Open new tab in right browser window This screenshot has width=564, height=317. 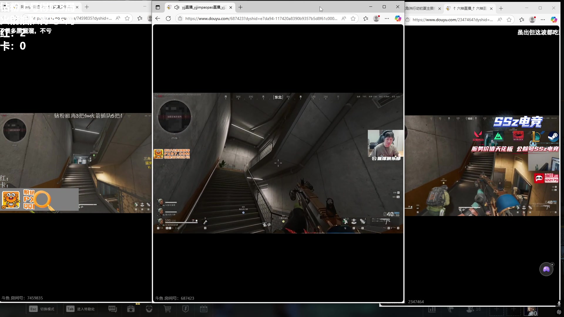click(x=501, y=9)
